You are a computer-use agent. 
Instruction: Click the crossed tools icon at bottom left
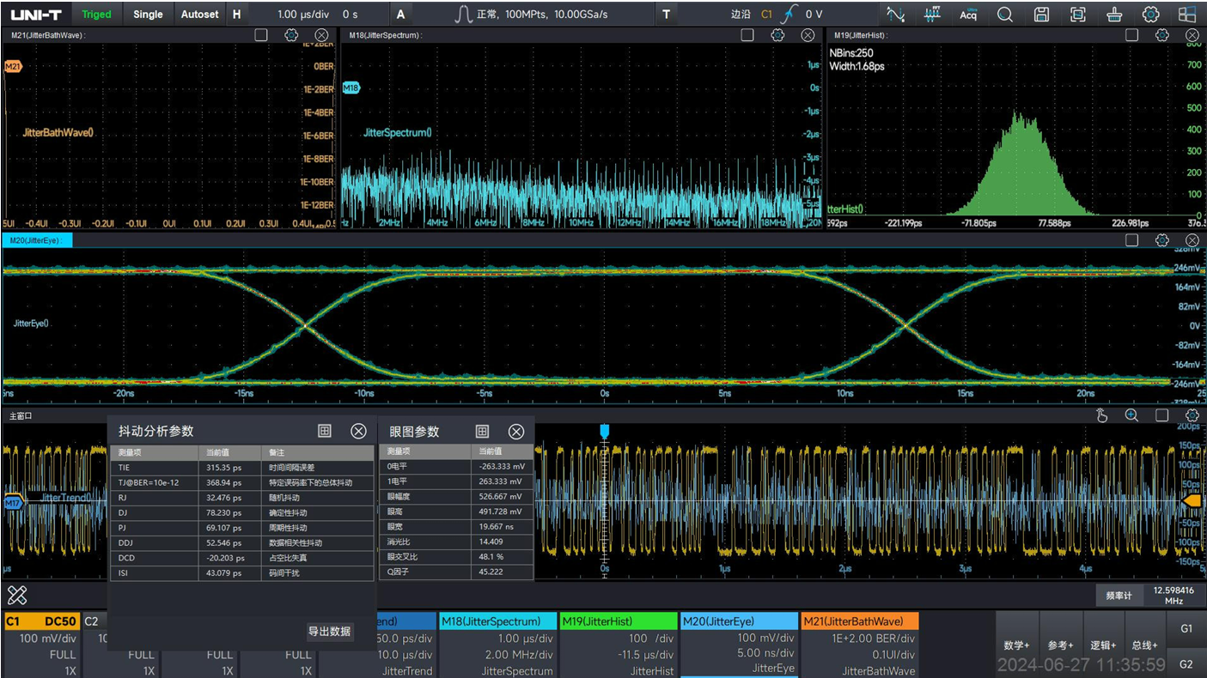coord(17,595)
